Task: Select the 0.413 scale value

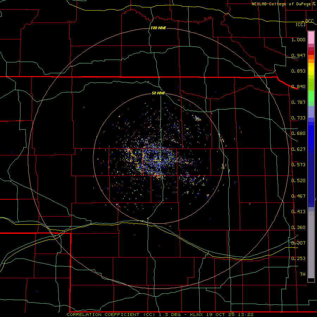Action: tap(298, 212)
